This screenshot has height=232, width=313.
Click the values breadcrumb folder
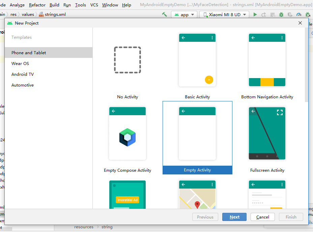coord(28,14)
